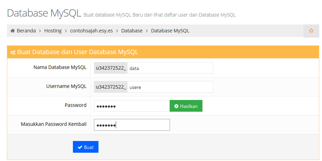Submit the form with the Buat button
This screenshot has width=322, height=161.
pyautogui.click(x=86, y=147)
